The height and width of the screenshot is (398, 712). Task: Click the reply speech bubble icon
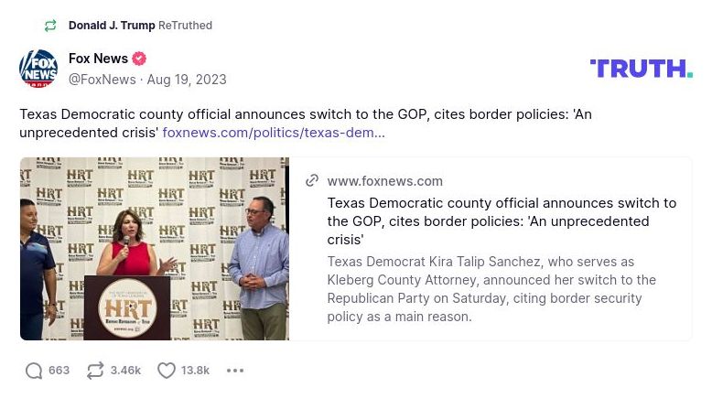click(x=34, y=371)
